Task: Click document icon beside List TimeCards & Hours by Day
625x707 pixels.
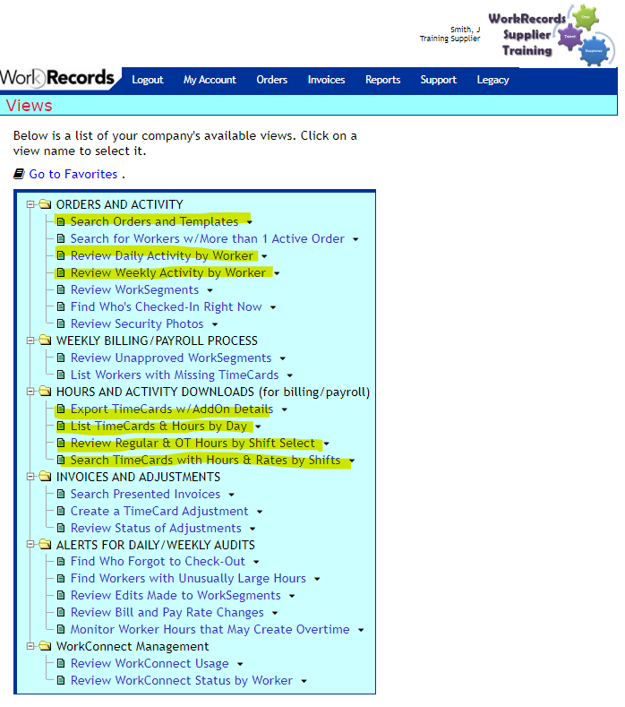Action: pos(61,427)
